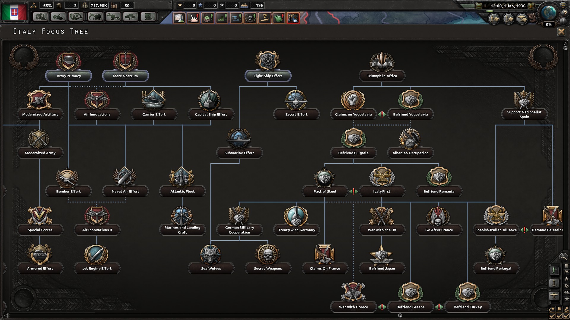
Task: Click the research flask alert icon
Action: (179, 18)
